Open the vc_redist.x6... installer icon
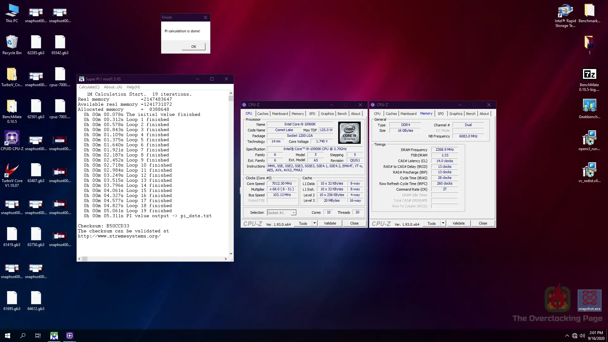 589,173
